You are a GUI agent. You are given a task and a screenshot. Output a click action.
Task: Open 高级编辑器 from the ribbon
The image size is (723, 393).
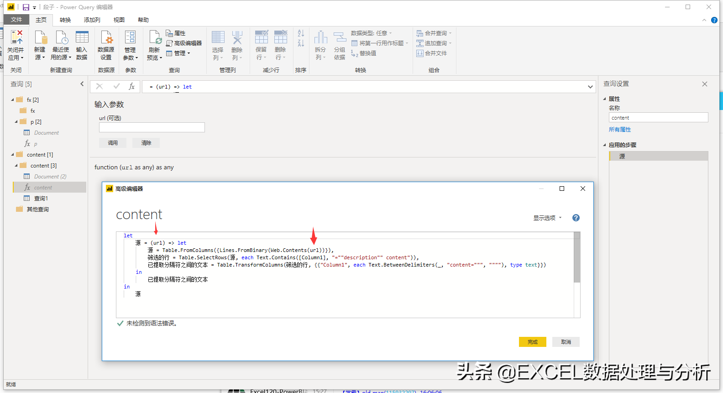click(x=184, y=43)
